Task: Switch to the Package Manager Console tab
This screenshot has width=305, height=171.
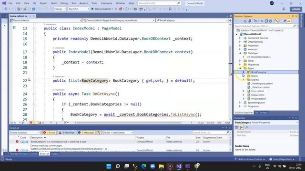Action: 23,154
